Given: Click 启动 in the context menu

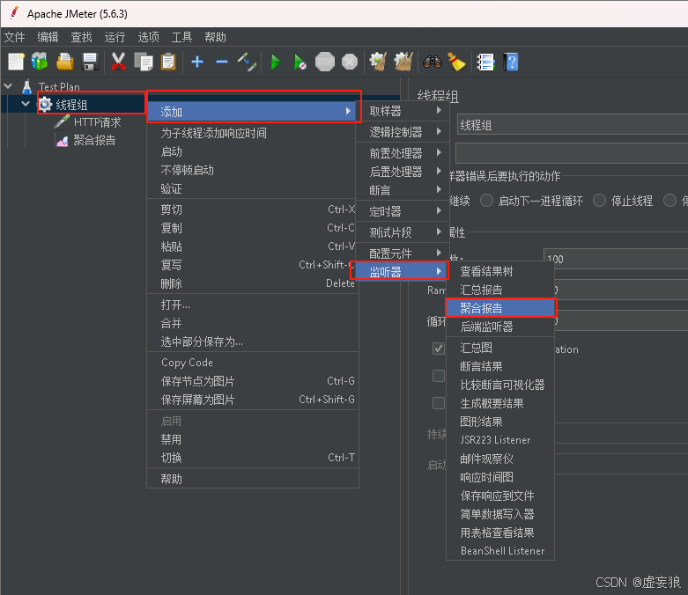Looking at the screenshot, I should (x=253, y=151).
